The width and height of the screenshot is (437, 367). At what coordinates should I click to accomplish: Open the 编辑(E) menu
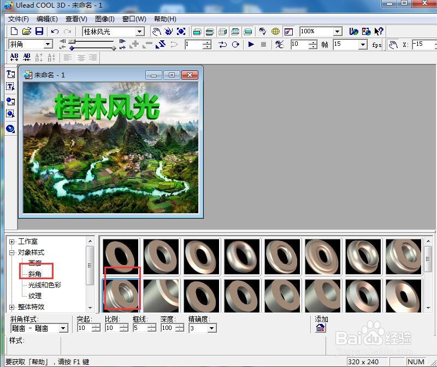click(x=47, y=19)
